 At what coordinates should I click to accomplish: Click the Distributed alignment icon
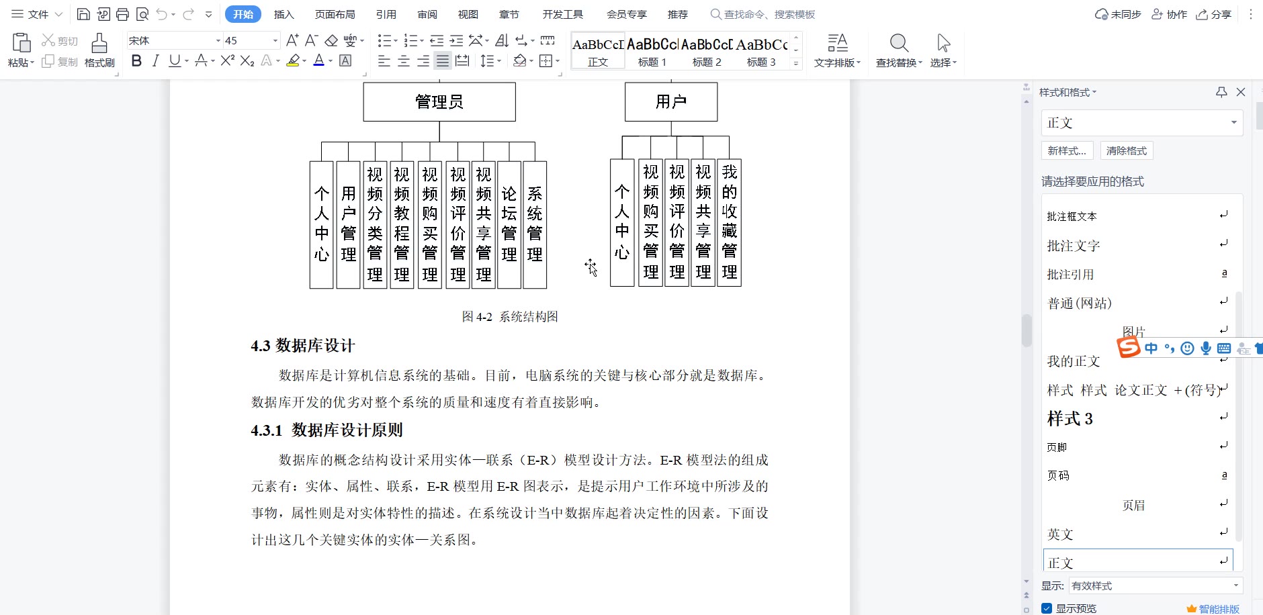coord(462,61)
